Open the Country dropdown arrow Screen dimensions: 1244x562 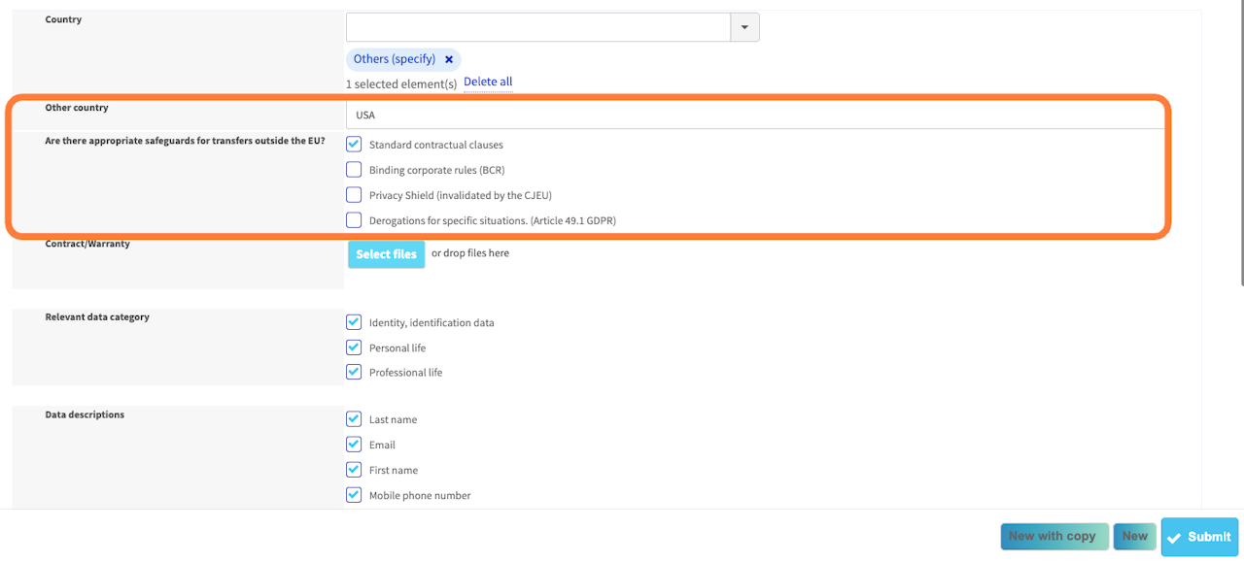pyautogui.click(x=744, y=27)
